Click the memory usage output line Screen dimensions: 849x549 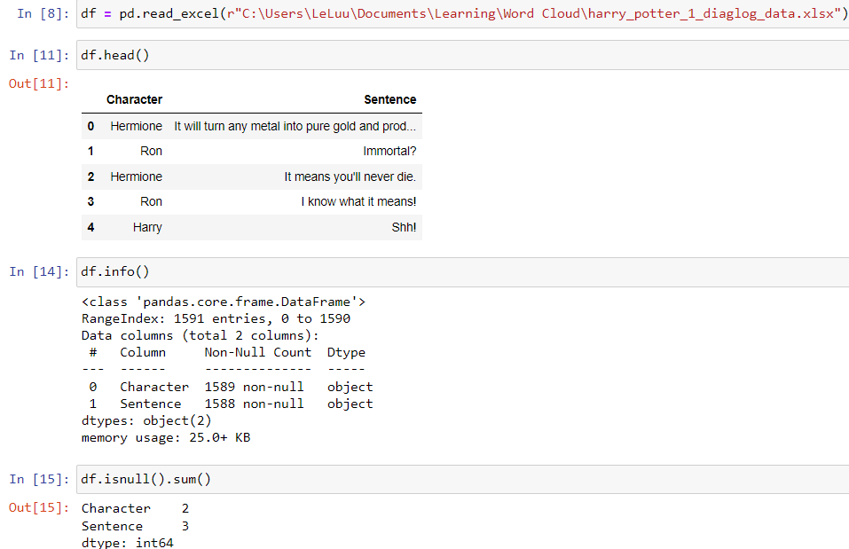coord(166,437)
